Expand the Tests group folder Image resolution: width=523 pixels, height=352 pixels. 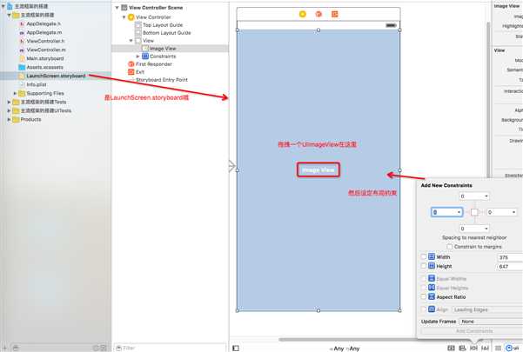[x=9, y=102]
